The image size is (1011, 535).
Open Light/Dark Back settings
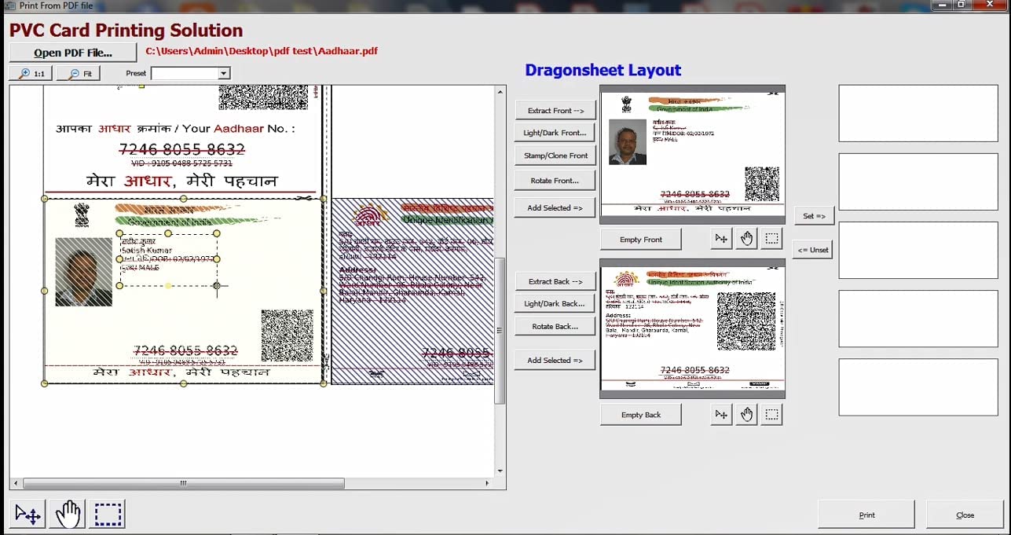click(555, 303)
